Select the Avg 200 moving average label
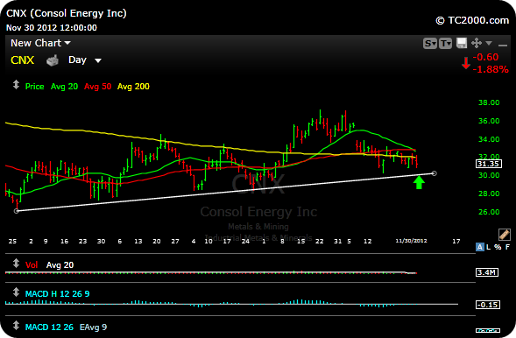This screenshot has width=516, height=338. point(133,87)
